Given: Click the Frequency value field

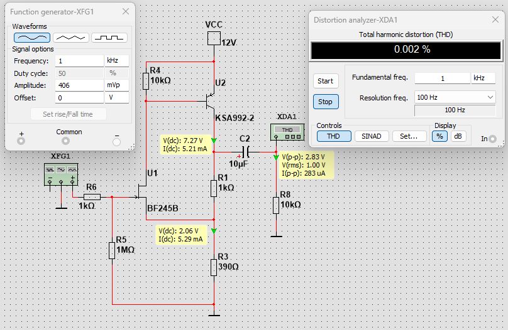Looking at the screenshot, I should pyautogui.click(x=79, y=61).
